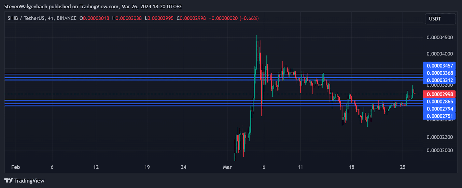Click the 0.00003312 price level label
This screenshot has width=462, height=188.
tap(439, 80)
